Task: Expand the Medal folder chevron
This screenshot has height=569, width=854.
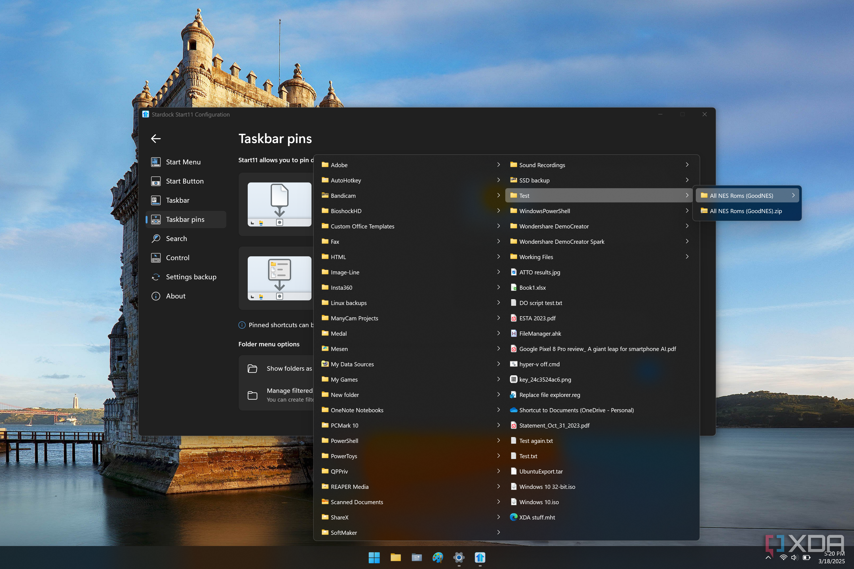Action: click(x=498, y=333)
